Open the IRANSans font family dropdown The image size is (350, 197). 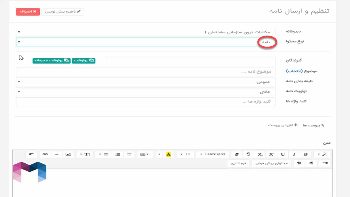pyautogui.click(x=213, y=154)
